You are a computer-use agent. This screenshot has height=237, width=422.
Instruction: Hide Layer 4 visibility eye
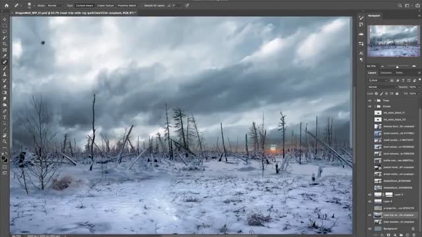point(370,201)
